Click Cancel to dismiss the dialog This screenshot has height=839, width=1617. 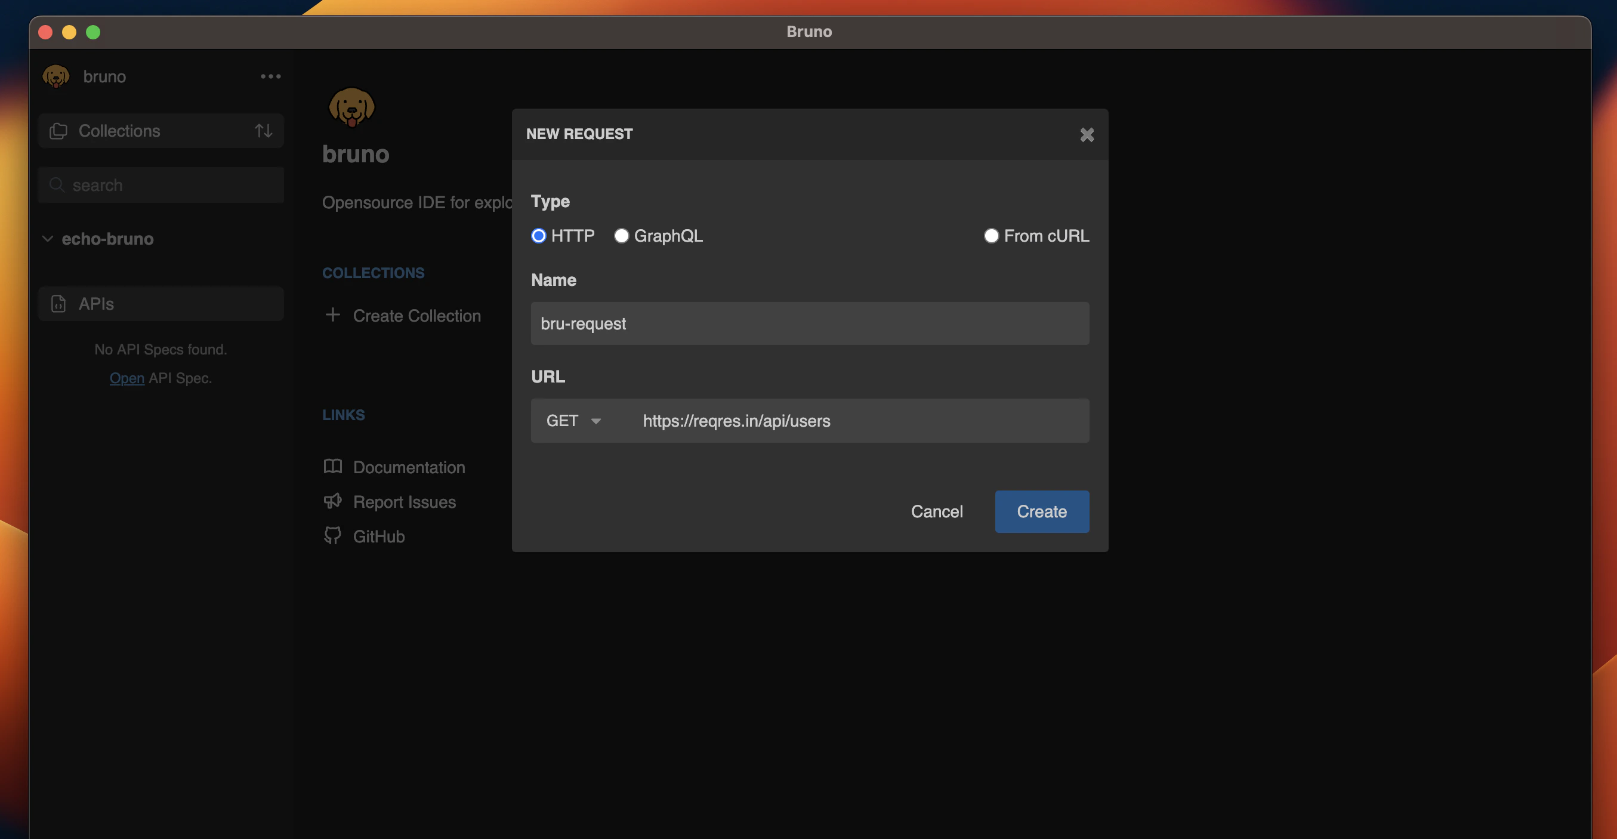pyautogui.click(x=937, y=511)
